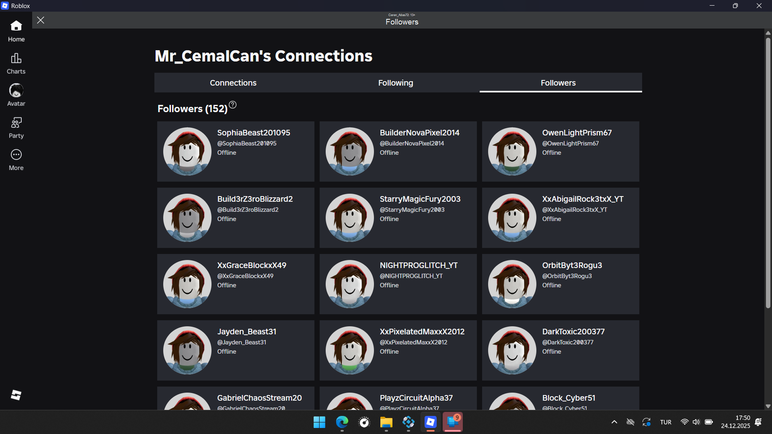
Task: Click the XxGraceBlockxX49 display name
Action: point(252,265)
